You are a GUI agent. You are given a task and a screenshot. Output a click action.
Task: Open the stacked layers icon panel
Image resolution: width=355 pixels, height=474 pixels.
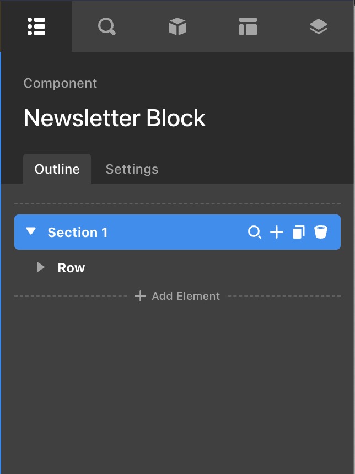319,26
